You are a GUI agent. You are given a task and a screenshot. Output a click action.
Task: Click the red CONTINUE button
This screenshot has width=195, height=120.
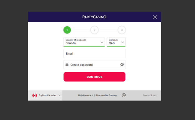tap(94, 77)
